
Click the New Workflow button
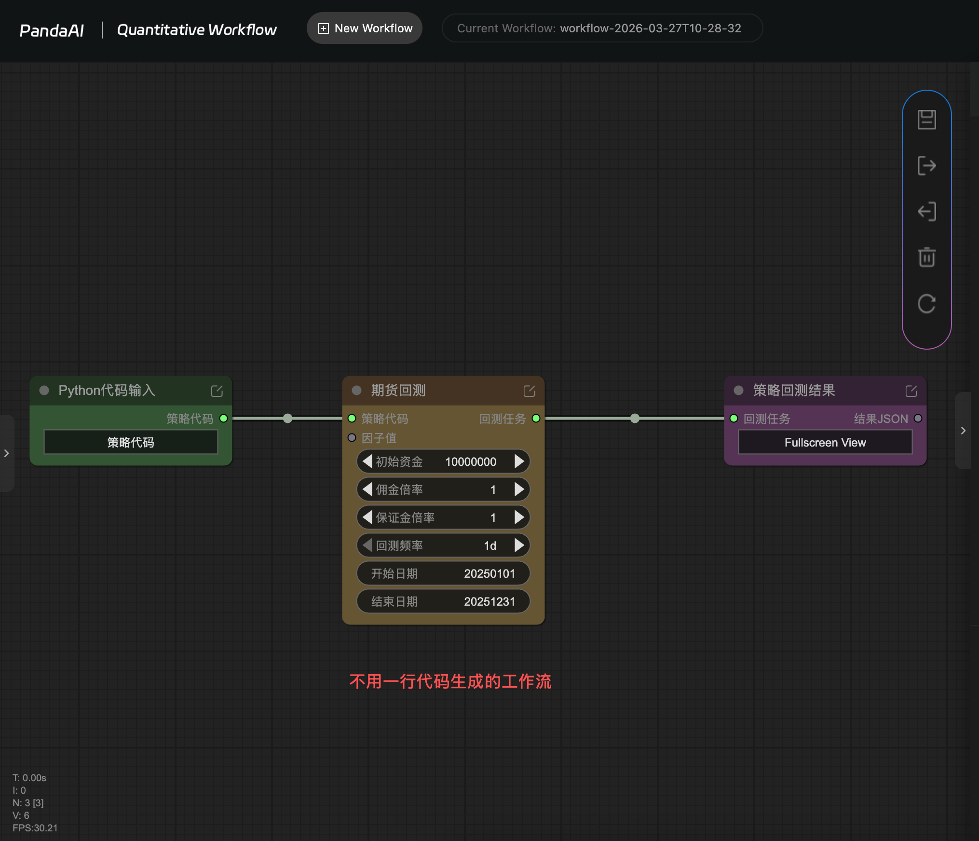365,28
